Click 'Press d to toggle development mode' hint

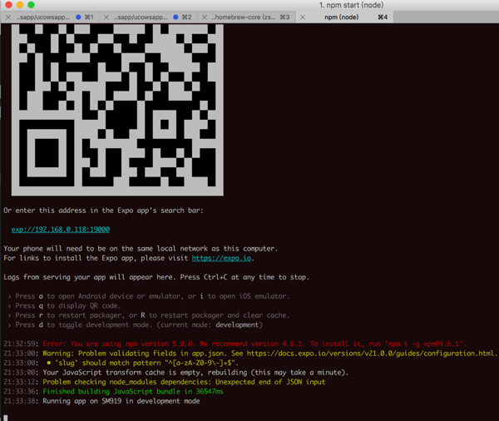135,324
